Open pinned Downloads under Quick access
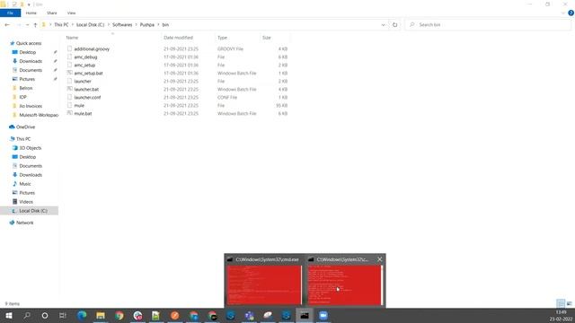Viewport: 575px width, 323px height. (x=31, y=61)
